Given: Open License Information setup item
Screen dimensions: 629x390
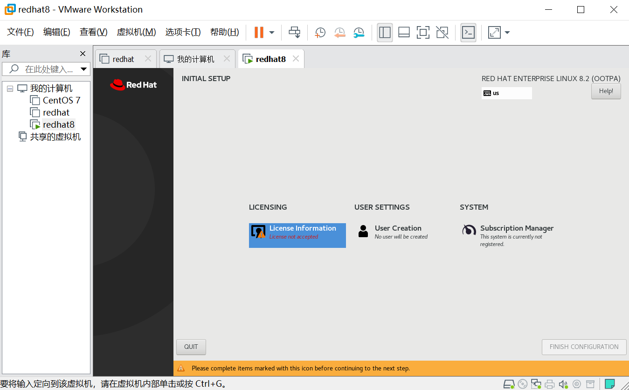Looking at the screenshot, I should click(x=297, y=235).
